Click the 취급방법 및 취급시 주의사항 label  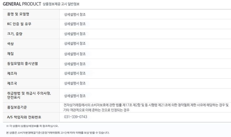pyautogui.click(x=29, y=93)
